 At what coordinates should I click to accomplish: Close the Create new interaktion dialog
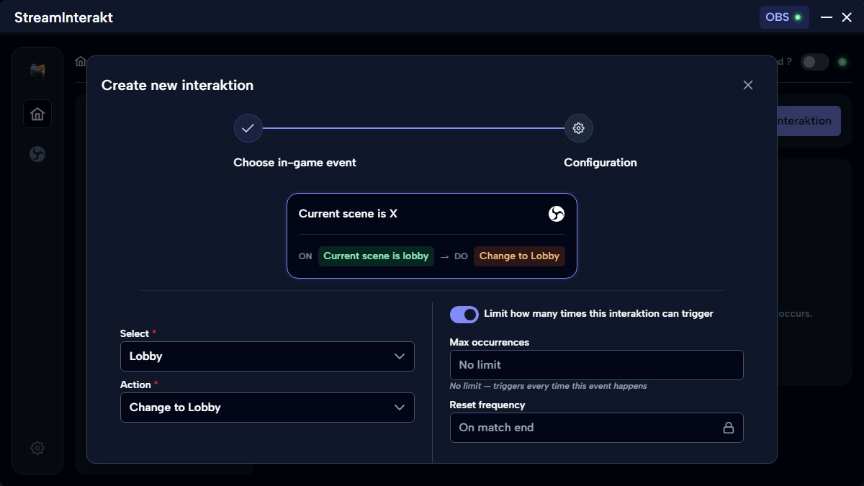(x=748, y=85)
